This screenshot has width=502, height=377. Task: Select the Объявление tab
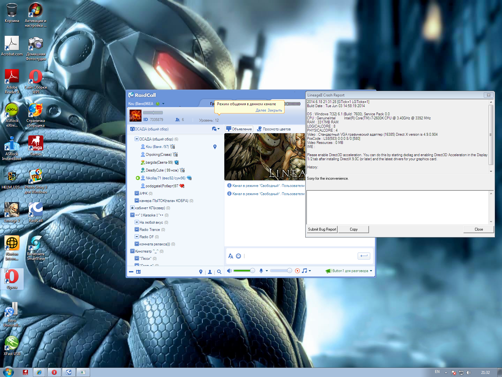click(239, 129)
